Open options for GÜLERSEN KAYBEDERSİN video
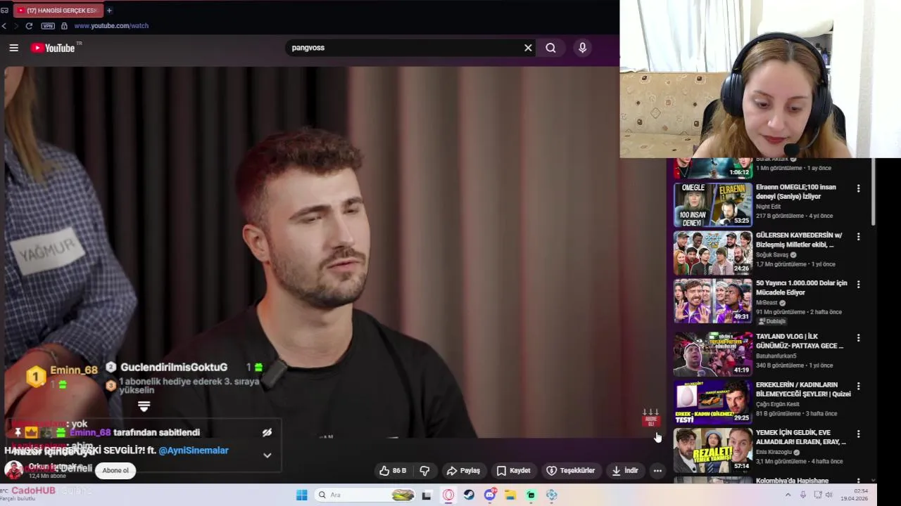The width and height of the screenshot is (901, 506). click(858, 237)
